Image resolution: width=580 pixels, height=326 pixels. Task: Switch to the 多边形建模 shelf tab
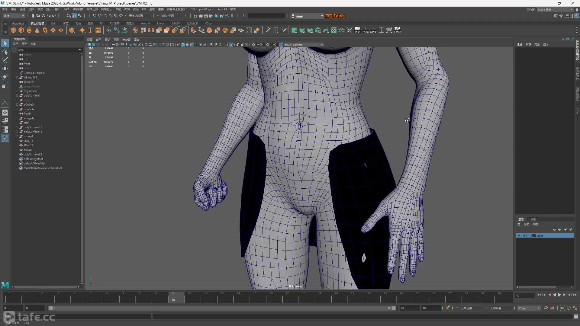[x=37, y=23]
